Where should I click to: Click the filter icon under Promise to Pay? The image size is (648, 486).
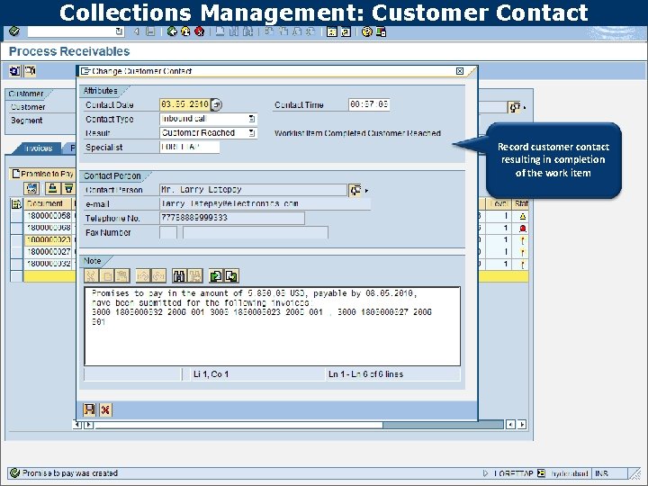pos(68,188)
